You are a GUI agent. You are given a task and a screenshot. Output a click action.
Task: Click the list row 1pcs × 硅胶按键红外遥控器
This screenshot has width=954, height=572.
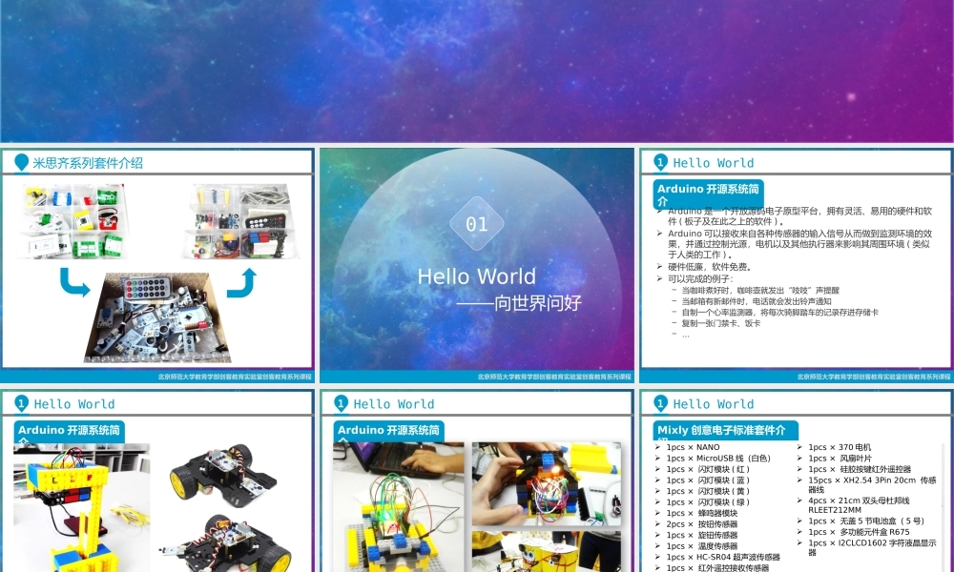coord(860,469)
